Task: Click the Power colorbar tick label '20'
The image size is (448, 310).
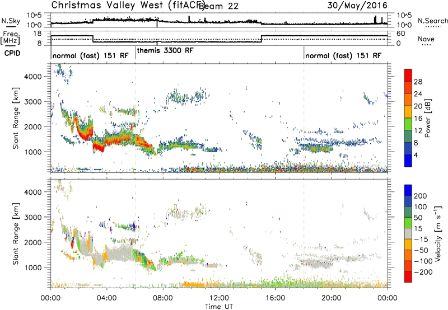Action: click(x=418, y=106)
